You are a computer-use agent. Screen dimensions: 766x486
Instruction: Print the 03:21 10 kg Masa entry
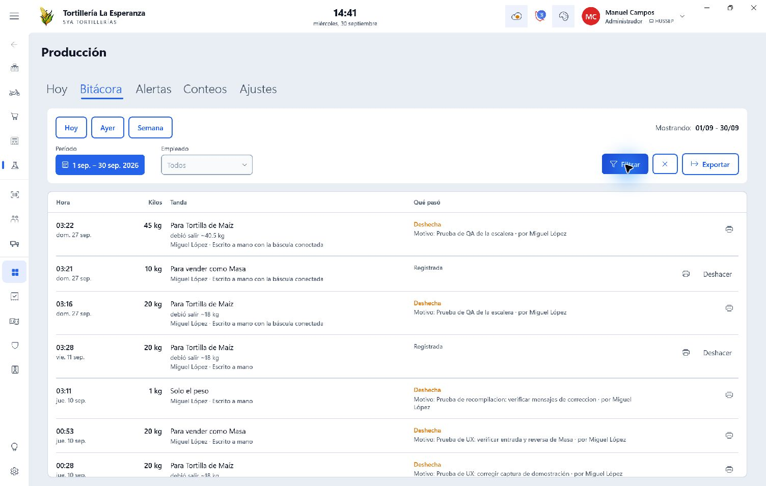(686, 274)
